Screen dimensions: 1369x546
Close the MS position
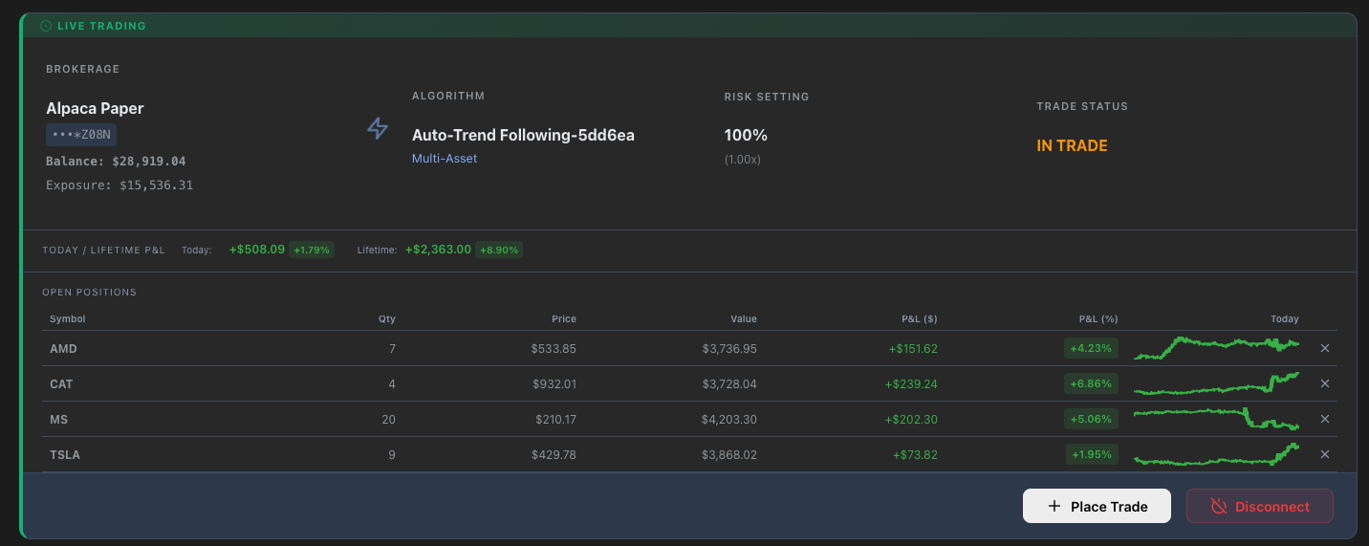(x=1325, y=419)
